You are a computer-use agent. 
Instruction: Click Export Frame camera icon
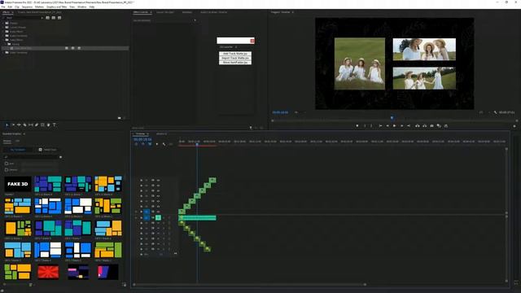(431, 126)
